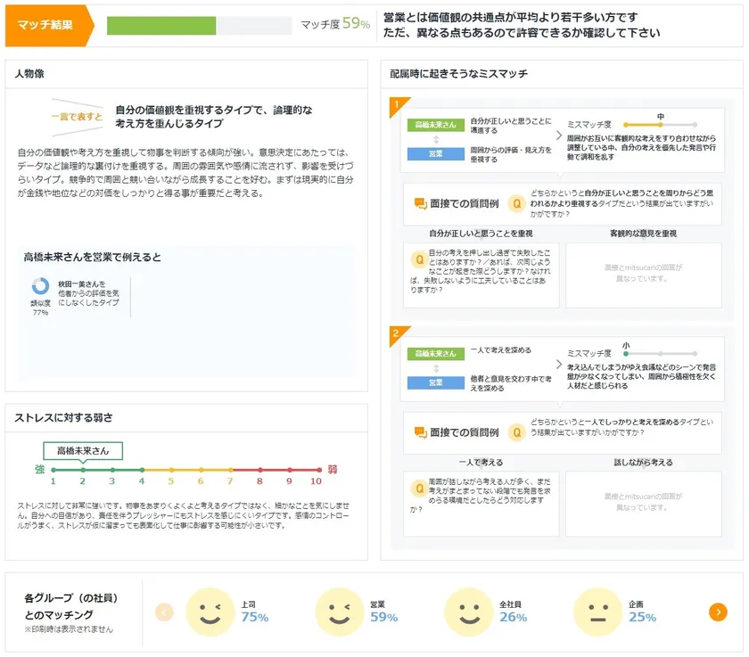Click the faded previous arrow in group matching

click(x=164, y=612)
